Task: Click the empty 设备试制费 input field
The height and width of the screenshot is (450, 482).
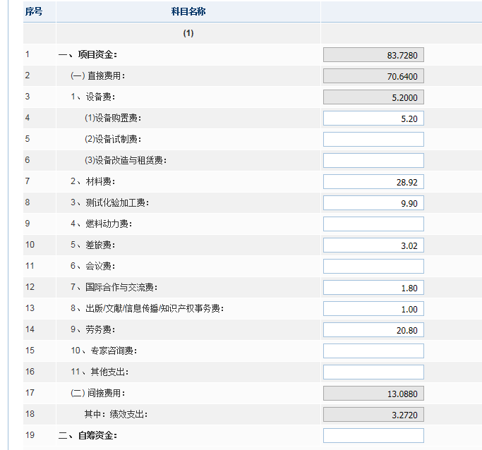Action: click(x=373, y=140)
